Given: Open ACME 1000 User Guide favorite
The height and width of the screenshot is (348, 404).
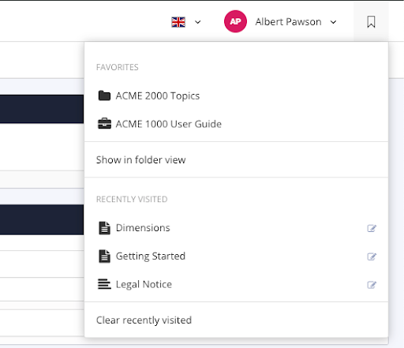Looking at the screenshot, I should [x=169, y=124].
